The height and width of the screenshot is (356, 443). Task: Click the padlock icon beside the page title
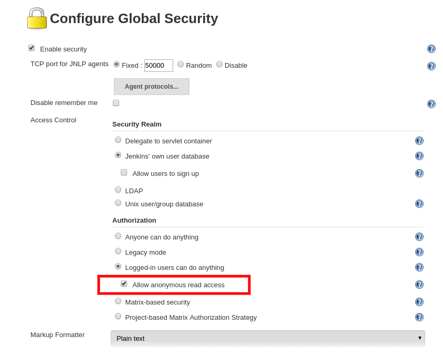pyautogui.click(x=36, y=18)
